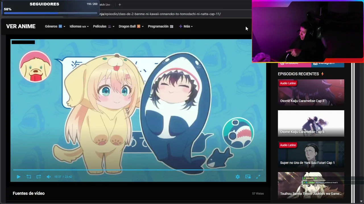Open the video player settings gear
Screen dimensions: 364x204
click(x=238, y=177)
